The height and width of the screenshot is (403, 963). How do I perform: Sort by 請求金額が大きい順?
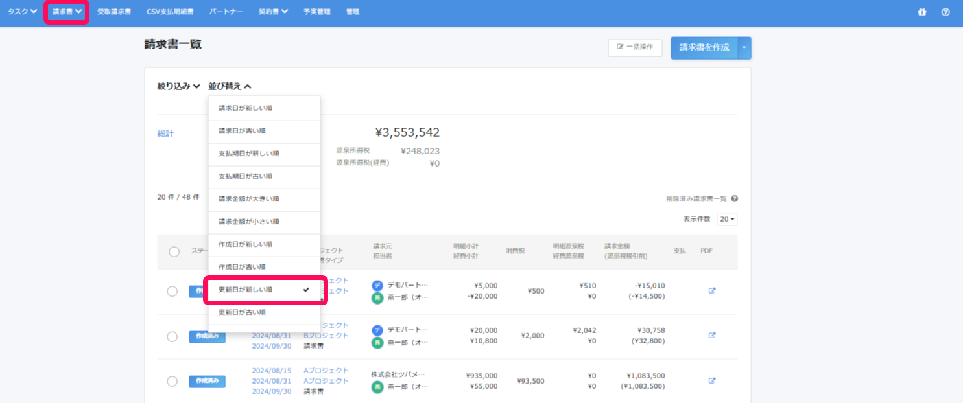pos(264,199)
